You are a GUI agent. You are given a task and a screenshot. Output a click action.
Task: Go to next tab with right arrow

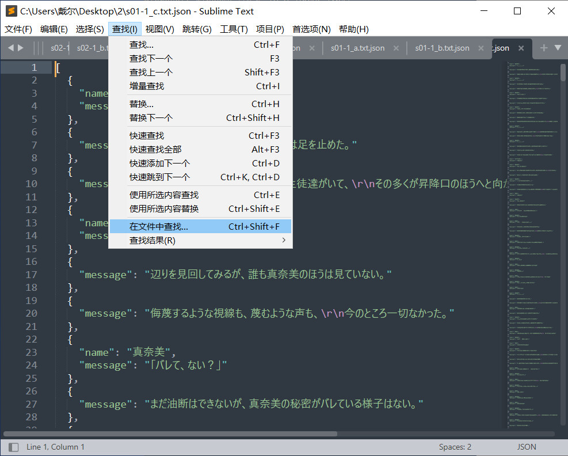point(21,48)
